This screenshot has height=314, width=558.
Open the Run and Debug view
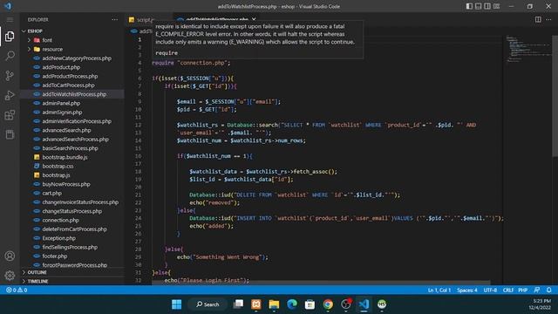coord(10,95)
